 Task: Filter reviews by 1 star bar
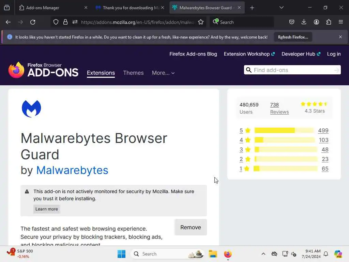286,169
